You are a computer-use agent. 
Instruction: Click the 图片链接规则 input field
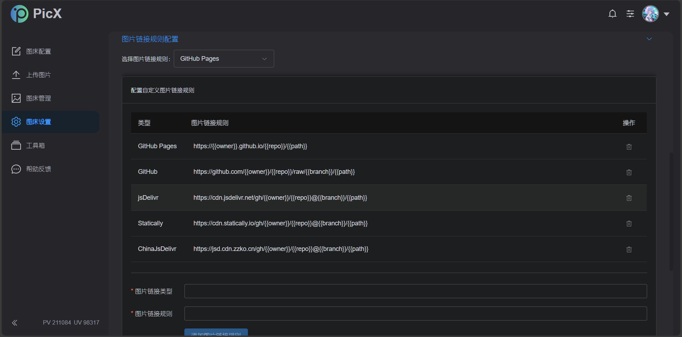coord(416,314)
